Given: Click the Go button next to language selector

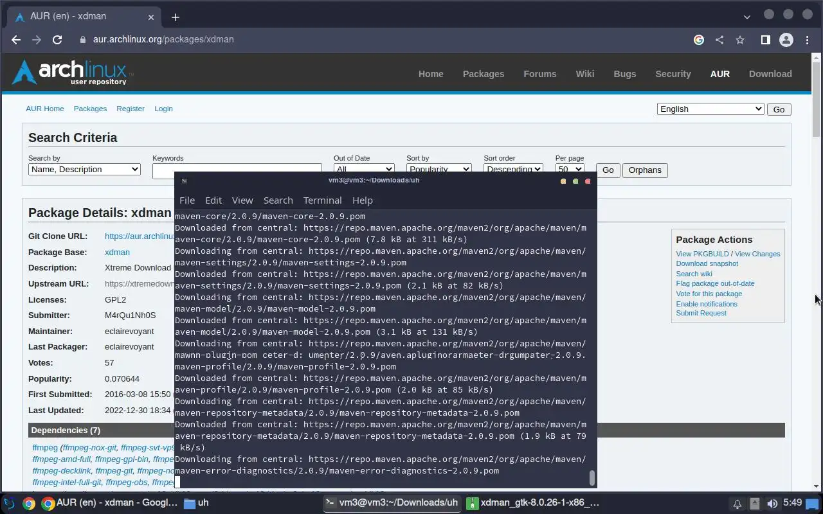Looking at the screenshot, I should pyautogui.click(x=779, y=109).
